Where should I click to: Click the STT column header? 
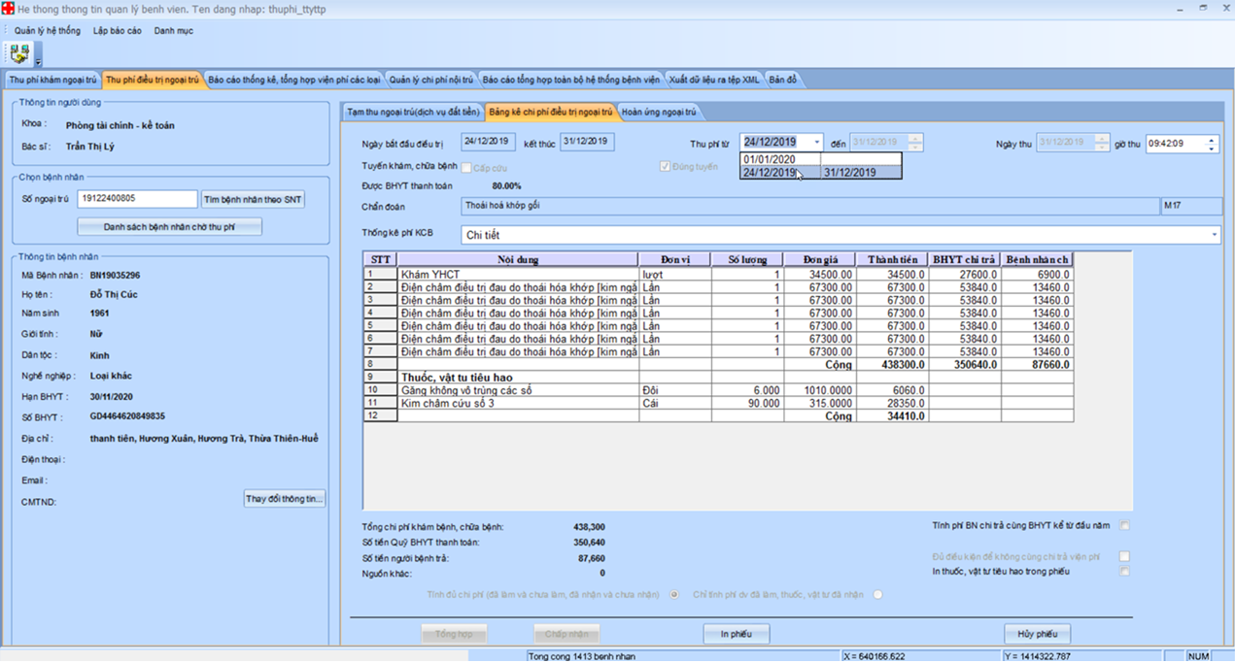click(380, 259)
